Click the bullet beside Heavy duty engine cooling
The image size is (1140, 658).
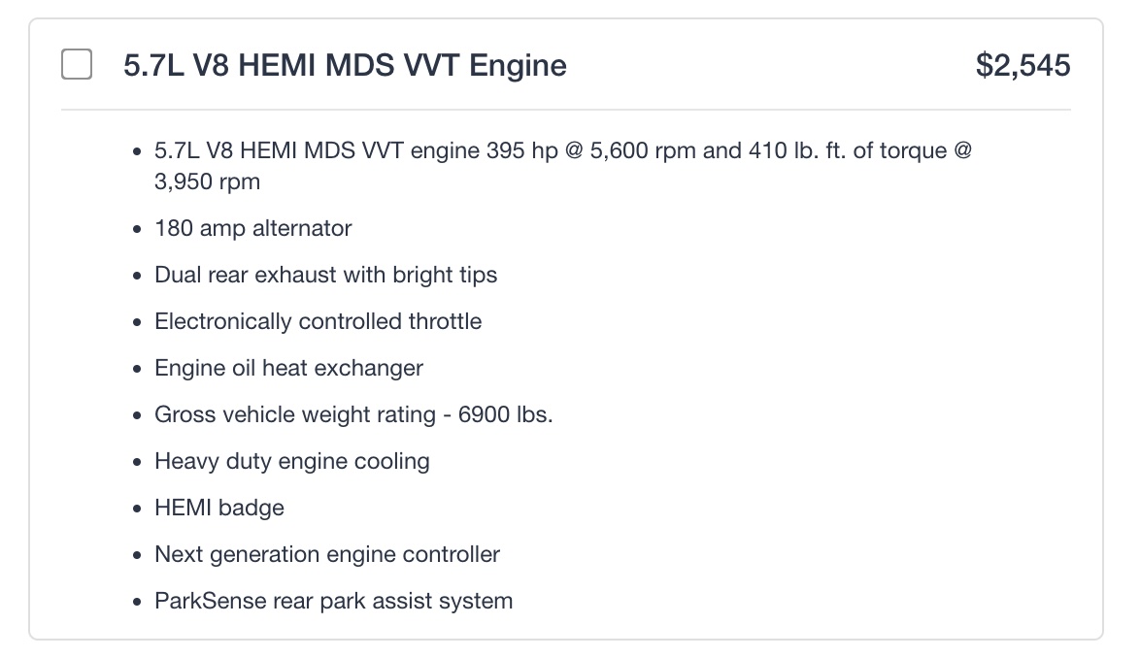tap(137, 463)
